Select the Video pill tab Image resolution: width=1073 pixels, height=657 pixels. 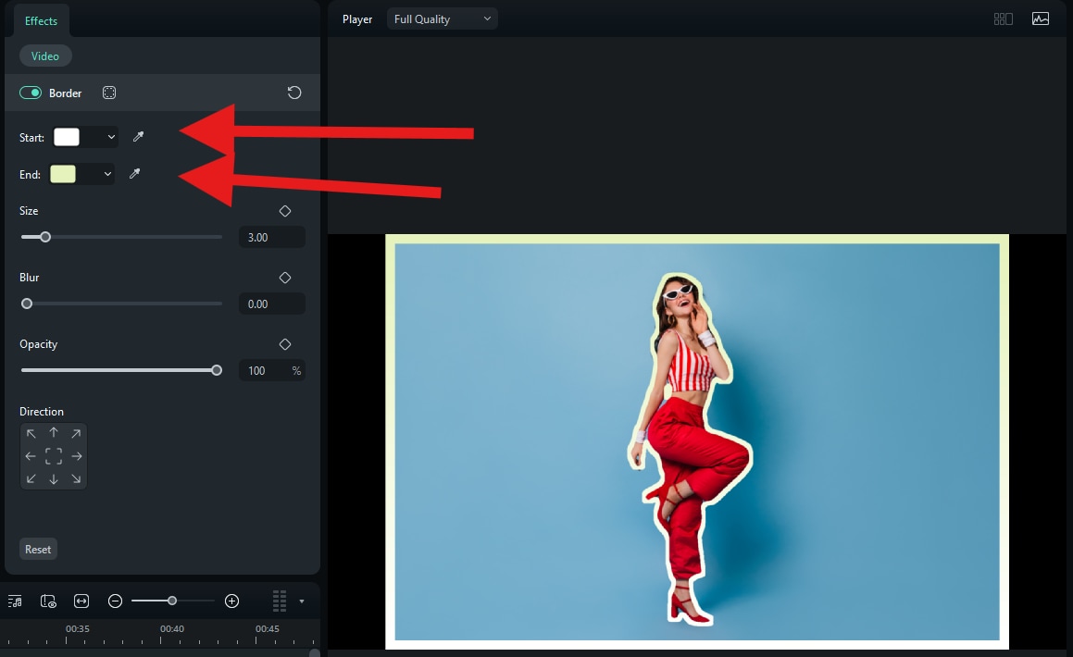click(x=45, y=56)
